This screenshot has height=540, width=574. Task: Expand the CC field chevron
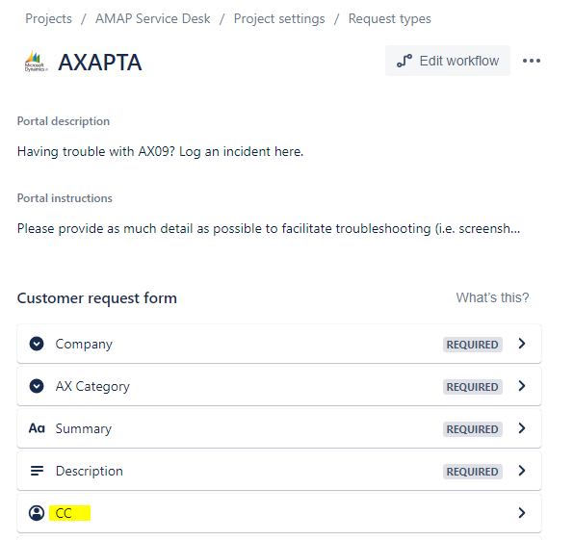click(522, 512)
